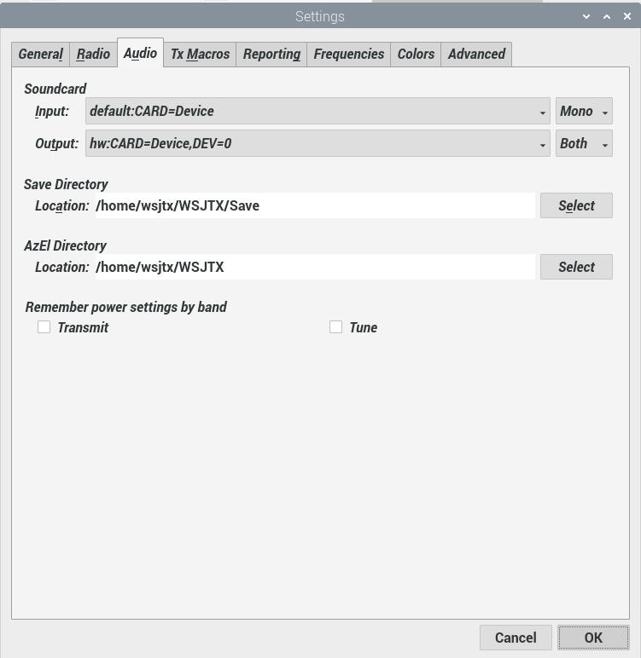Open the Both output channel dropdown
The height and width of the screenshot is (658, 641).
click(584, 144)
